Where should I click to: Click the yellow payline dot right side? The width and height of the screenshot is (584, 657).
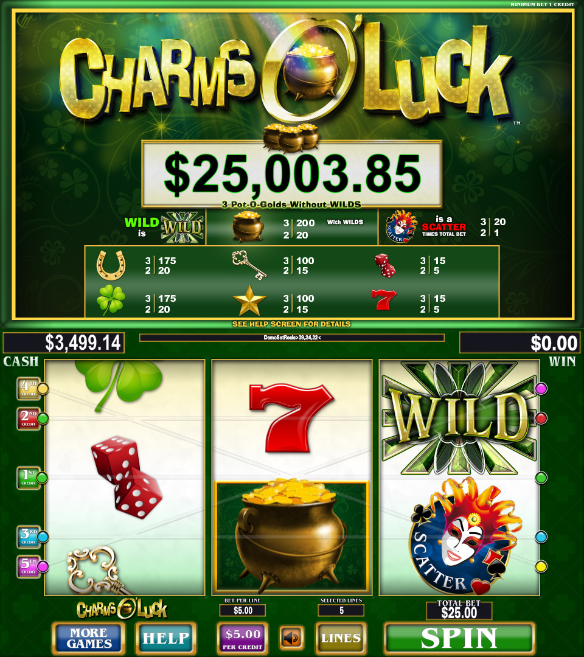pos(541,566)
